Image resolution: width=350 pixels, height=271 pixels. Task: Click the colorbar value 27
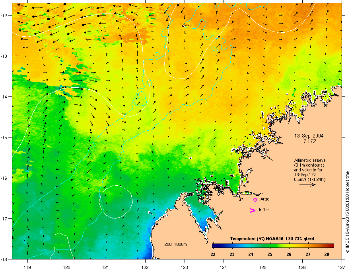308,254
